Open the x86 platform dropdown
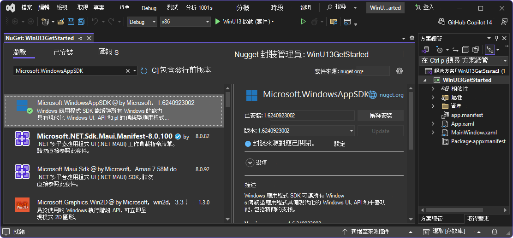Screen dimensions: 513x238 click(x=185, y=22)
